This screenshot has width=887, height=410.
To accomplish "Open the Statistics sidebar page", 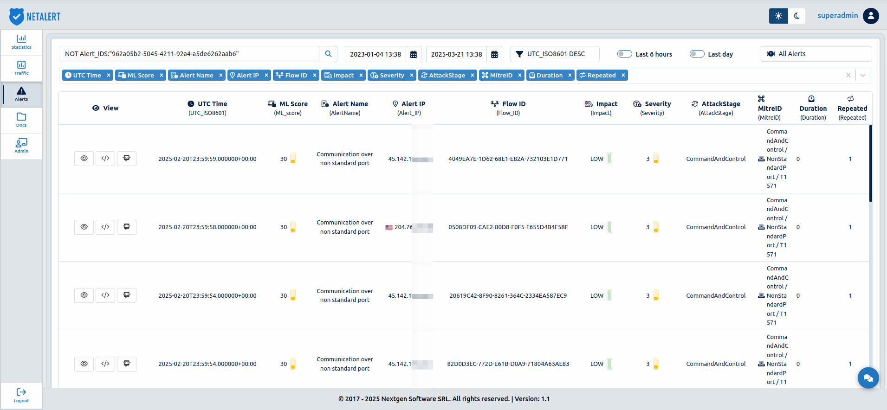I will coord(21,42).
